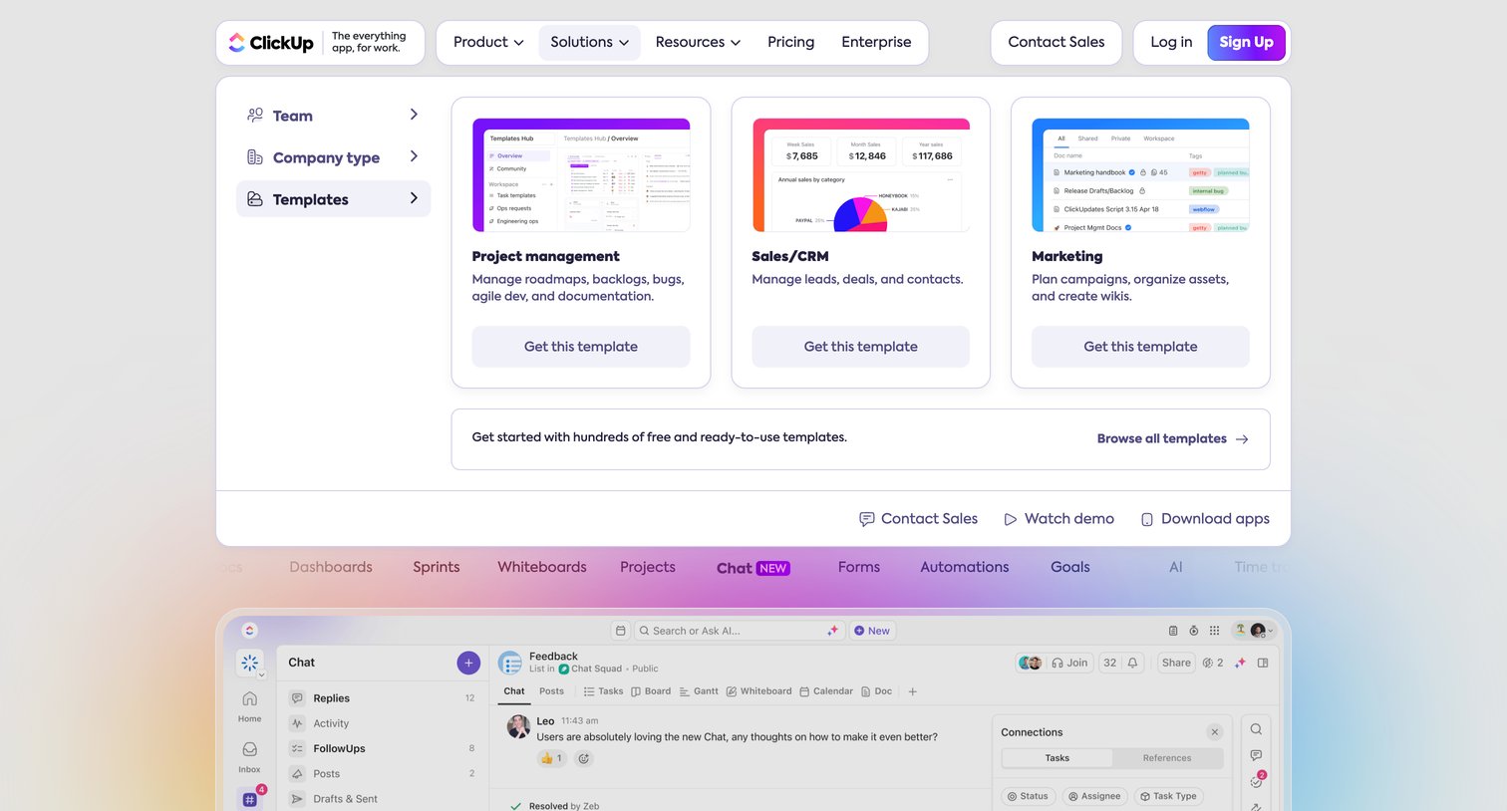The image size is (1507, 811).
Task: Click the New button in app preview
Action: coord(872,631)
